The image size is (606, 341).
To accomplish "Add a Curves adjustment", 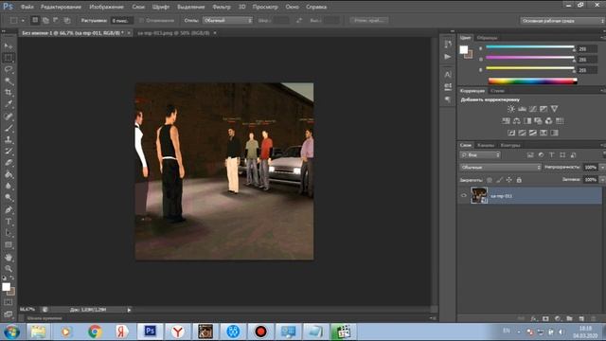I will (533, 109).
